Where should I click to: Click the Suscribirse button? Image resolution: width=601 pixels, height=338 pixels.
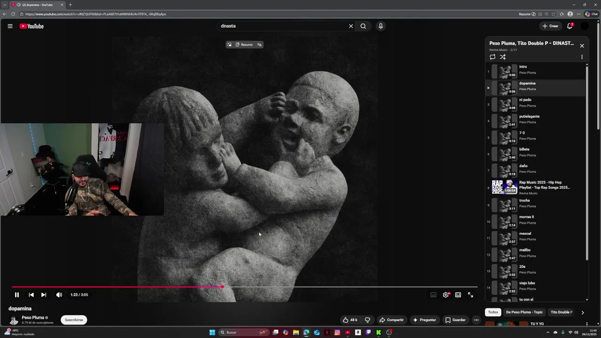pos(74,320)
